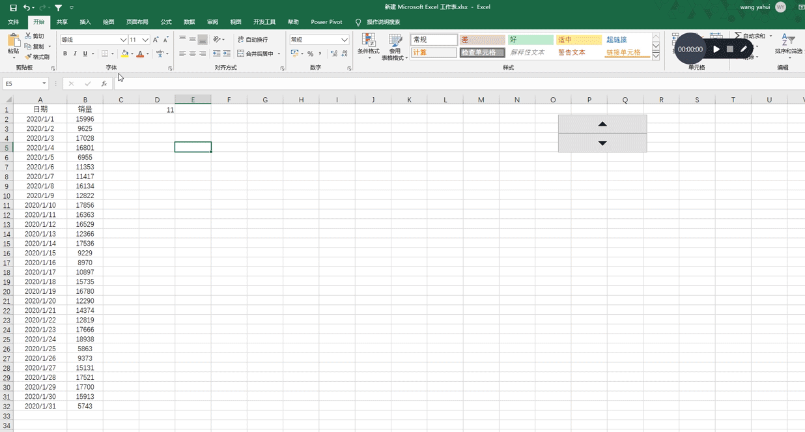Click the increase indent icon
805x432 pixels.
click(x=226, y=53)
